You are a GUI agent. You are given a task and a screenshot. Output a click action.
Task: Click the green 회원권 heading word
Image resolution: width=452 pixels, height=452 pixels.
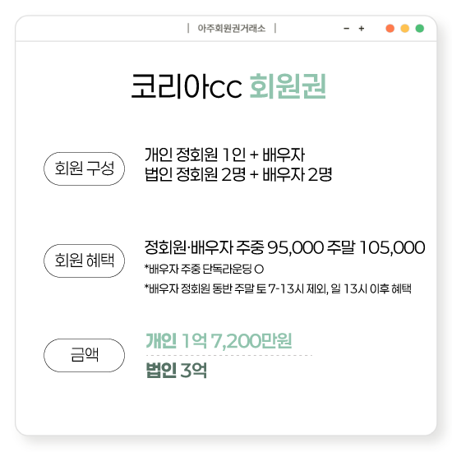pyautogui.click(x=288, y=86)
